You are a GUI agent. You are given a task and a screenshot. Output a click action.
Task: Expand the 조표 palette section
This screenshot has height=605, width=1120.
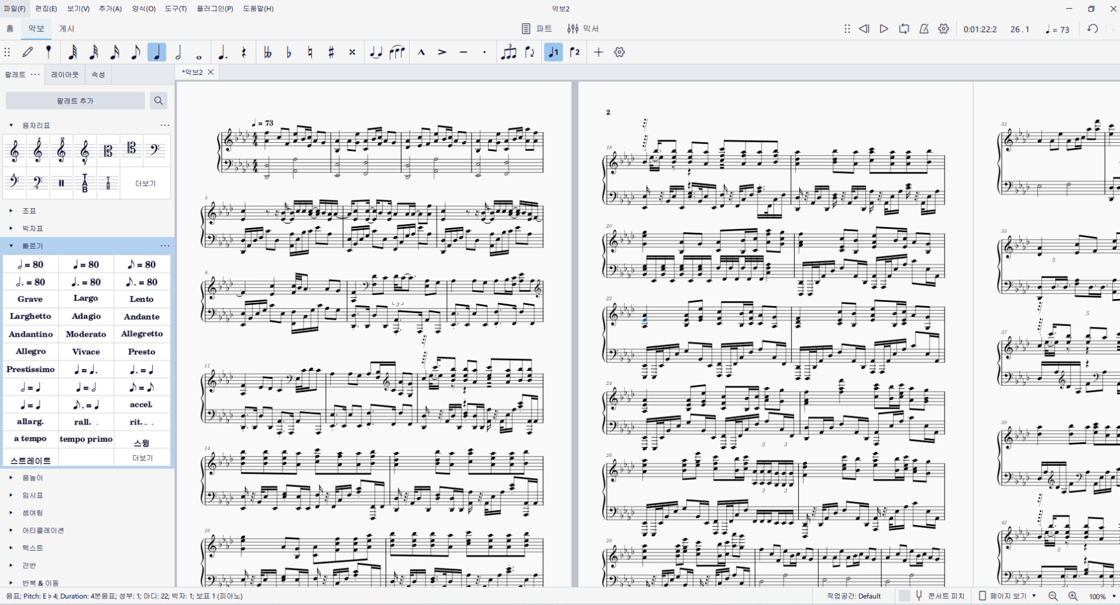pyautogui.click(x=11, y=211)
